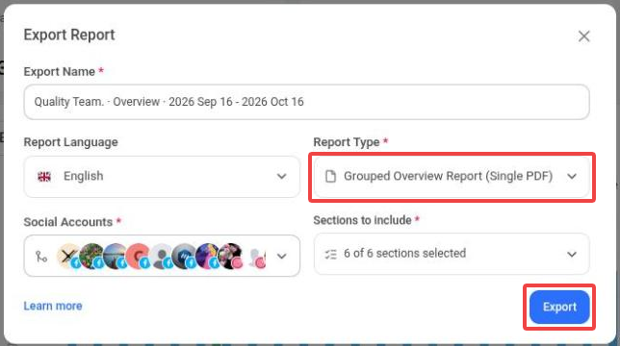The height and width of the screenshot is (346, 620).
Task: Open the Social Accounts dropdown
Action: click(162, 256)
